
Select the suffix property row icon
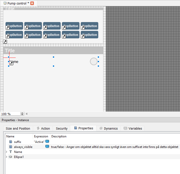coord(11,142)
